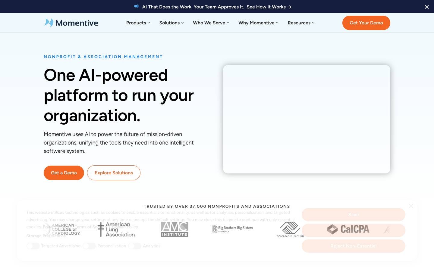The width and height of the screenshot is (434, 271).
Task: Open the Who We Serve dropdown
Action: coord(211,23)
